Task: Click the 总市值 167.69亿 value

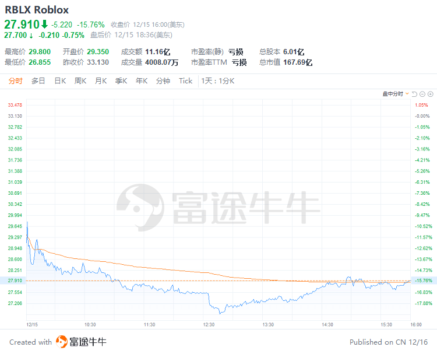Action: 298,62
